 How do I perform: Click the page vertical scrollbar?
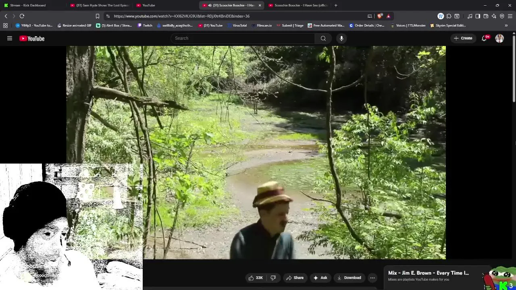click(x=514, y=68)
